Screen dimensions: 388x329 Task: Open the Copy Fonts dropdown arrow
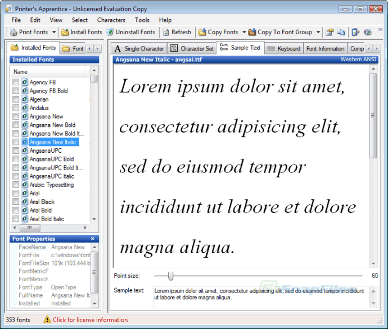[244, 32]
